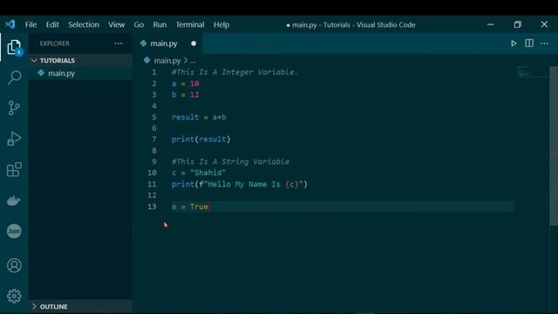Click the VS Code logo icon

[10, 24]
